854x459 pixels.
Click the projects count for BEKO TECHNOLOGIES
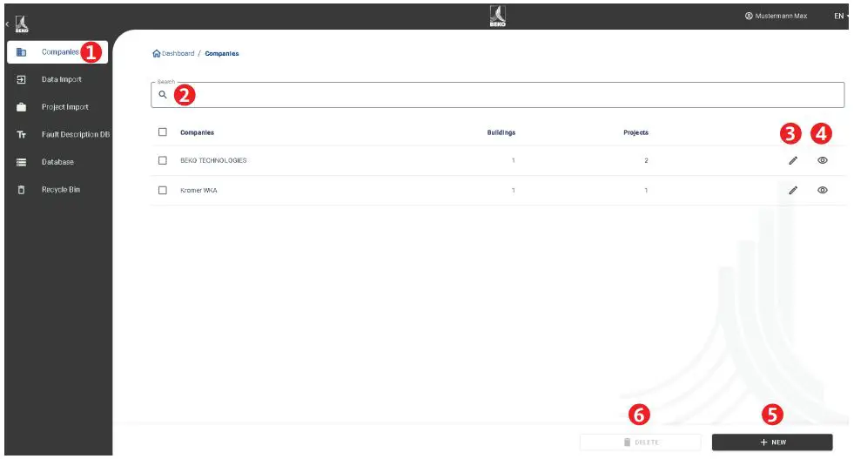pos(646,160)
